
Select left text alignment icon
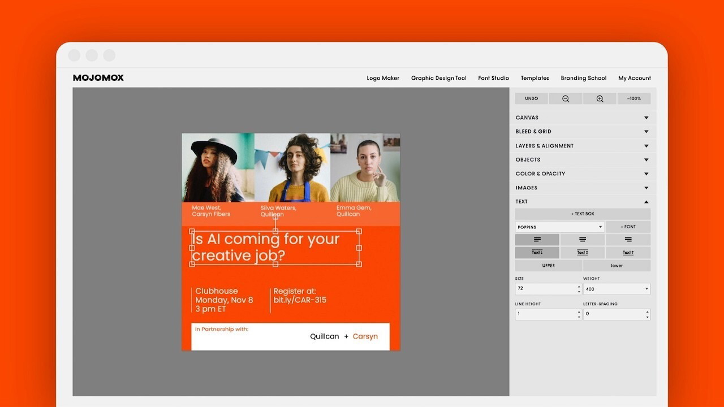pyautogui.click(x=537, y=240)
